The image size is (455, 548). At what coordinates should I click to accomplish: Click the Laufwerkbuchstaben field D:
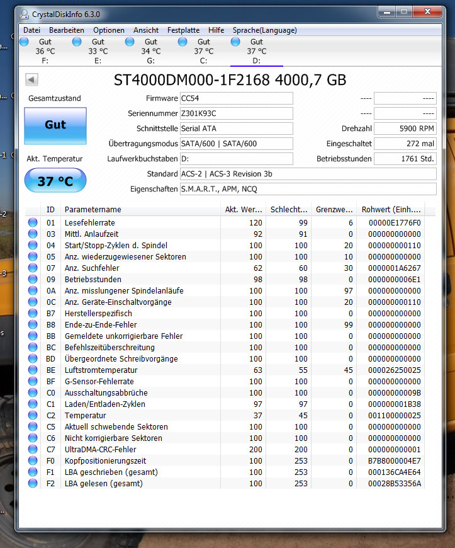237,159
